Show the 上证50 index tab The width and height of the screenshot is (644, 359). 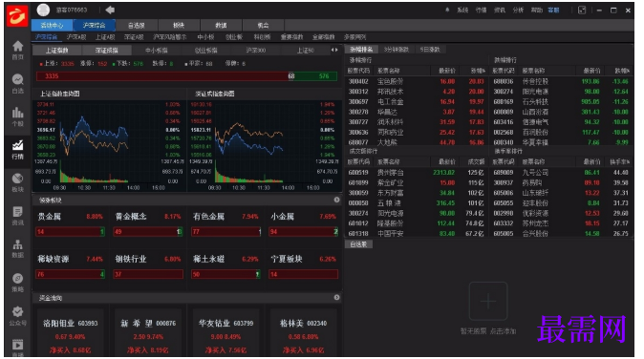pos(305,51)
